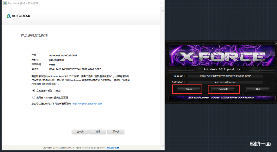Click the 关闭 button

98,132
